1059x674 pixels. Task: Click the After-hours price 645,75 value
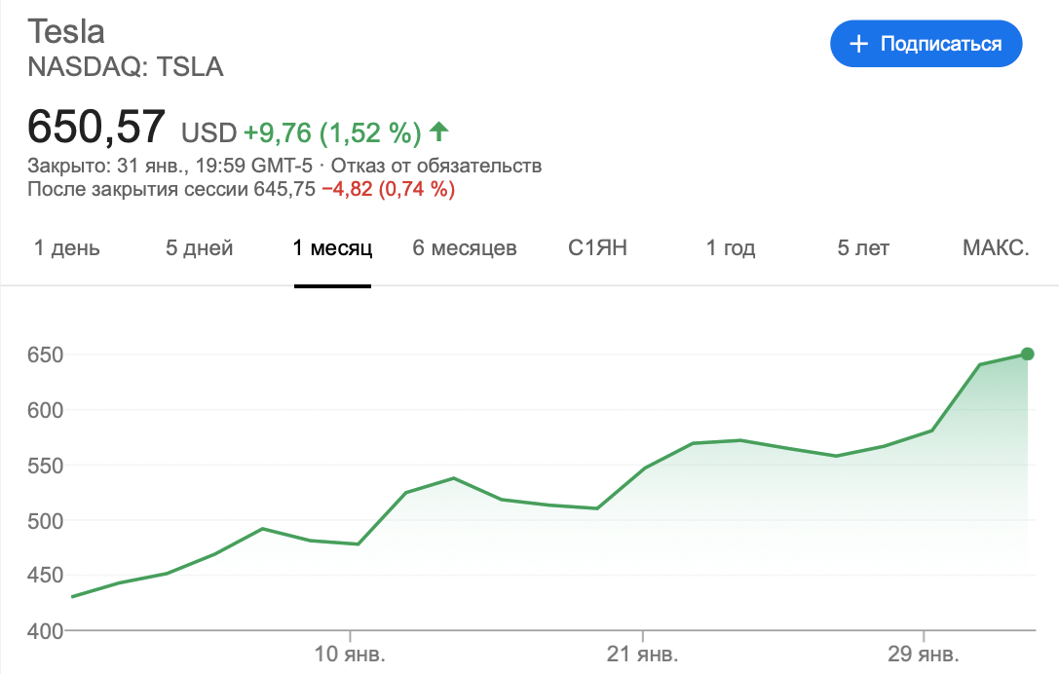click(x=284, y=189)
